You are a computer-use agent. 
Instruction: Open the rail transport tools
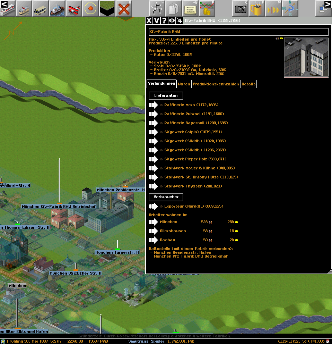click(x=8, y=8)
